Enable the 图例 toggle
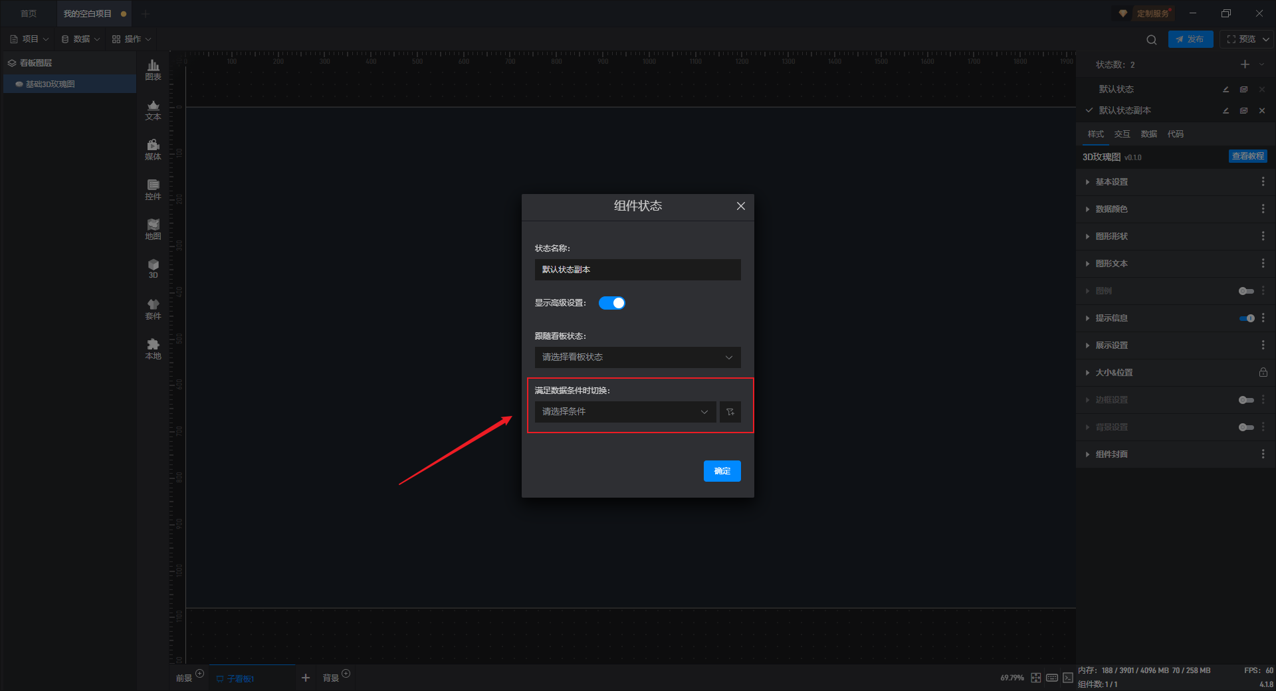The width and height of the screenshot is (1276, 691). (x=1246, y=291)
